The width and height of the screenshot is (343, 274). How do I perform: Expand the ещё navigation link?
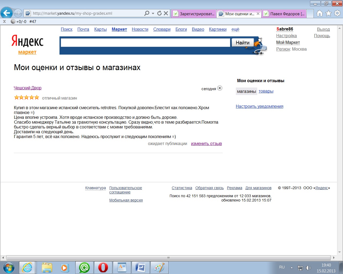[x=235, y=29]
